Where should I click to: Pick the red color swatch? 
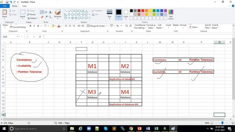pos(143,11)
